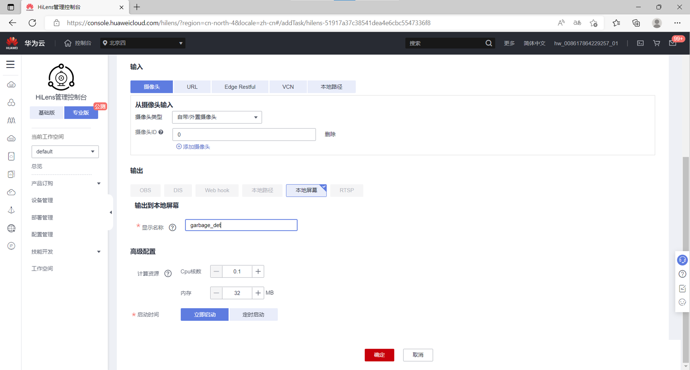Open the cloud shell terminal icon in the header
690x370 pixels.
click(x=640, y=43)
